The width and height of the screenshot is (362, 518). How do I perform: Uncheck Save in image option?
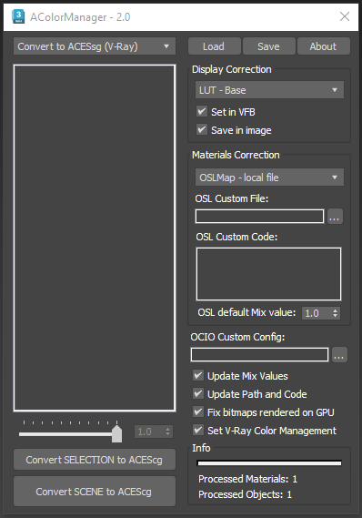[202, 129]
